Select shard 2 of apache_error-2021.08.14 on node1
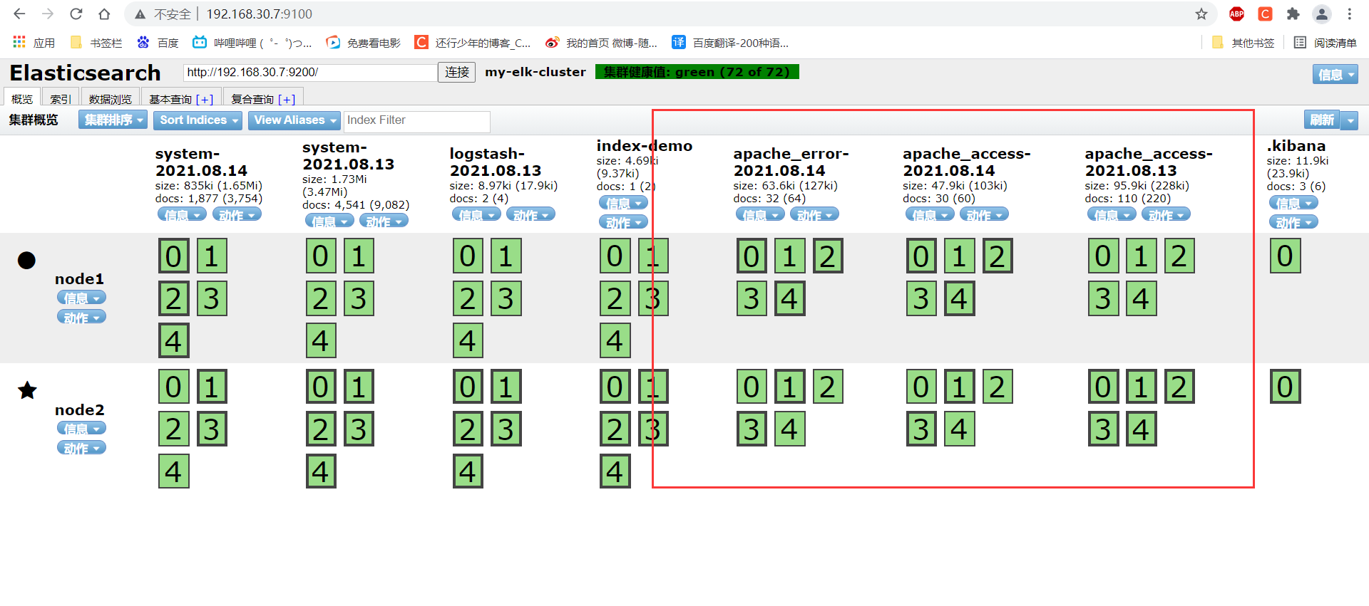1369x606 pixels. pos(827,256)
